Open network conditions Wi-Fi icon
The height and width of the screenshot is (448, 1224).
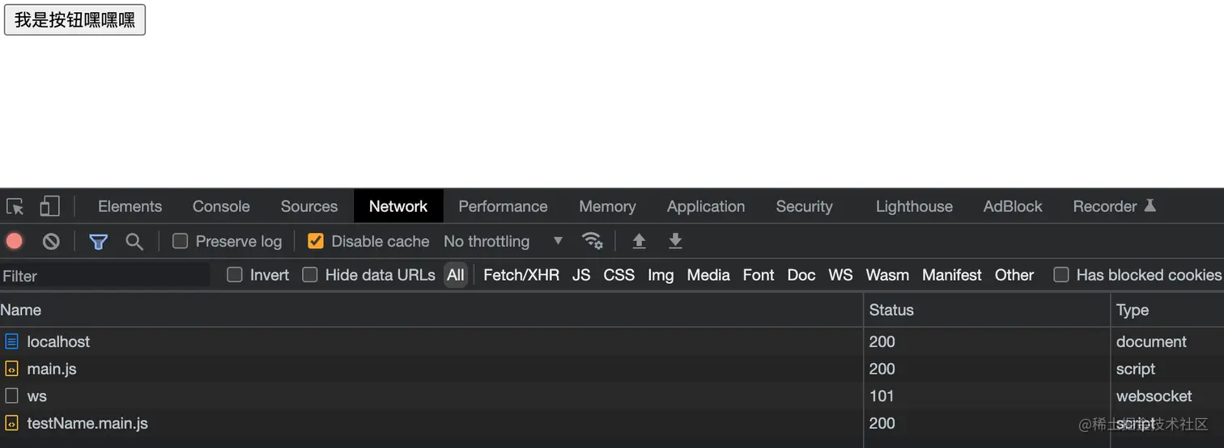592,241
